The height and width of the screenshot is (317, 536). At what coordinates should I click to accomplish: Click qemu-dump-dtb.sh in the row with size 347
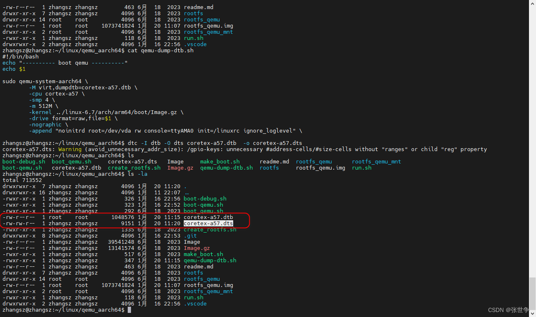[x=210, y=260]
